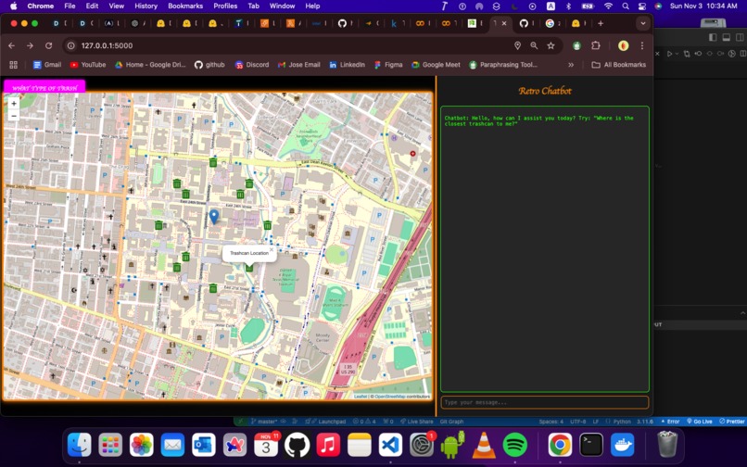Image resolution: width=747 pixels, height=467 pixels.
Task: Open the Discord bookmark
Action: pos(252,65)
